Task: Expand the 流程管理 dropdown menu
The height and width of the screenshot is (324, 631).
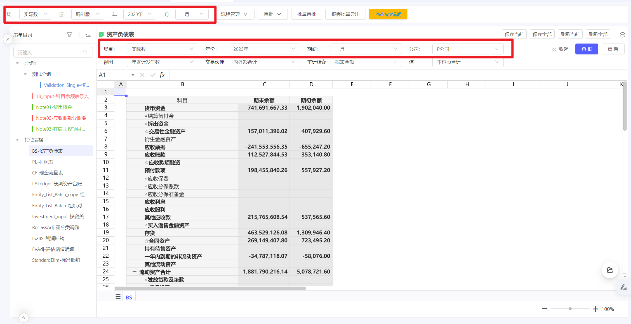Action: coord(234,14)
